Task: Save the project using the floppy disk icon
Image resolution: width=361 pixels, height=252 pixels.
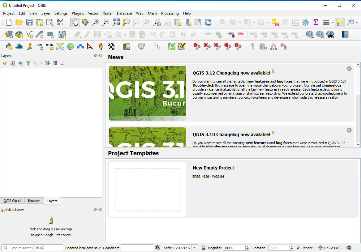Action: pyautogui.click(x=29, y=22)
